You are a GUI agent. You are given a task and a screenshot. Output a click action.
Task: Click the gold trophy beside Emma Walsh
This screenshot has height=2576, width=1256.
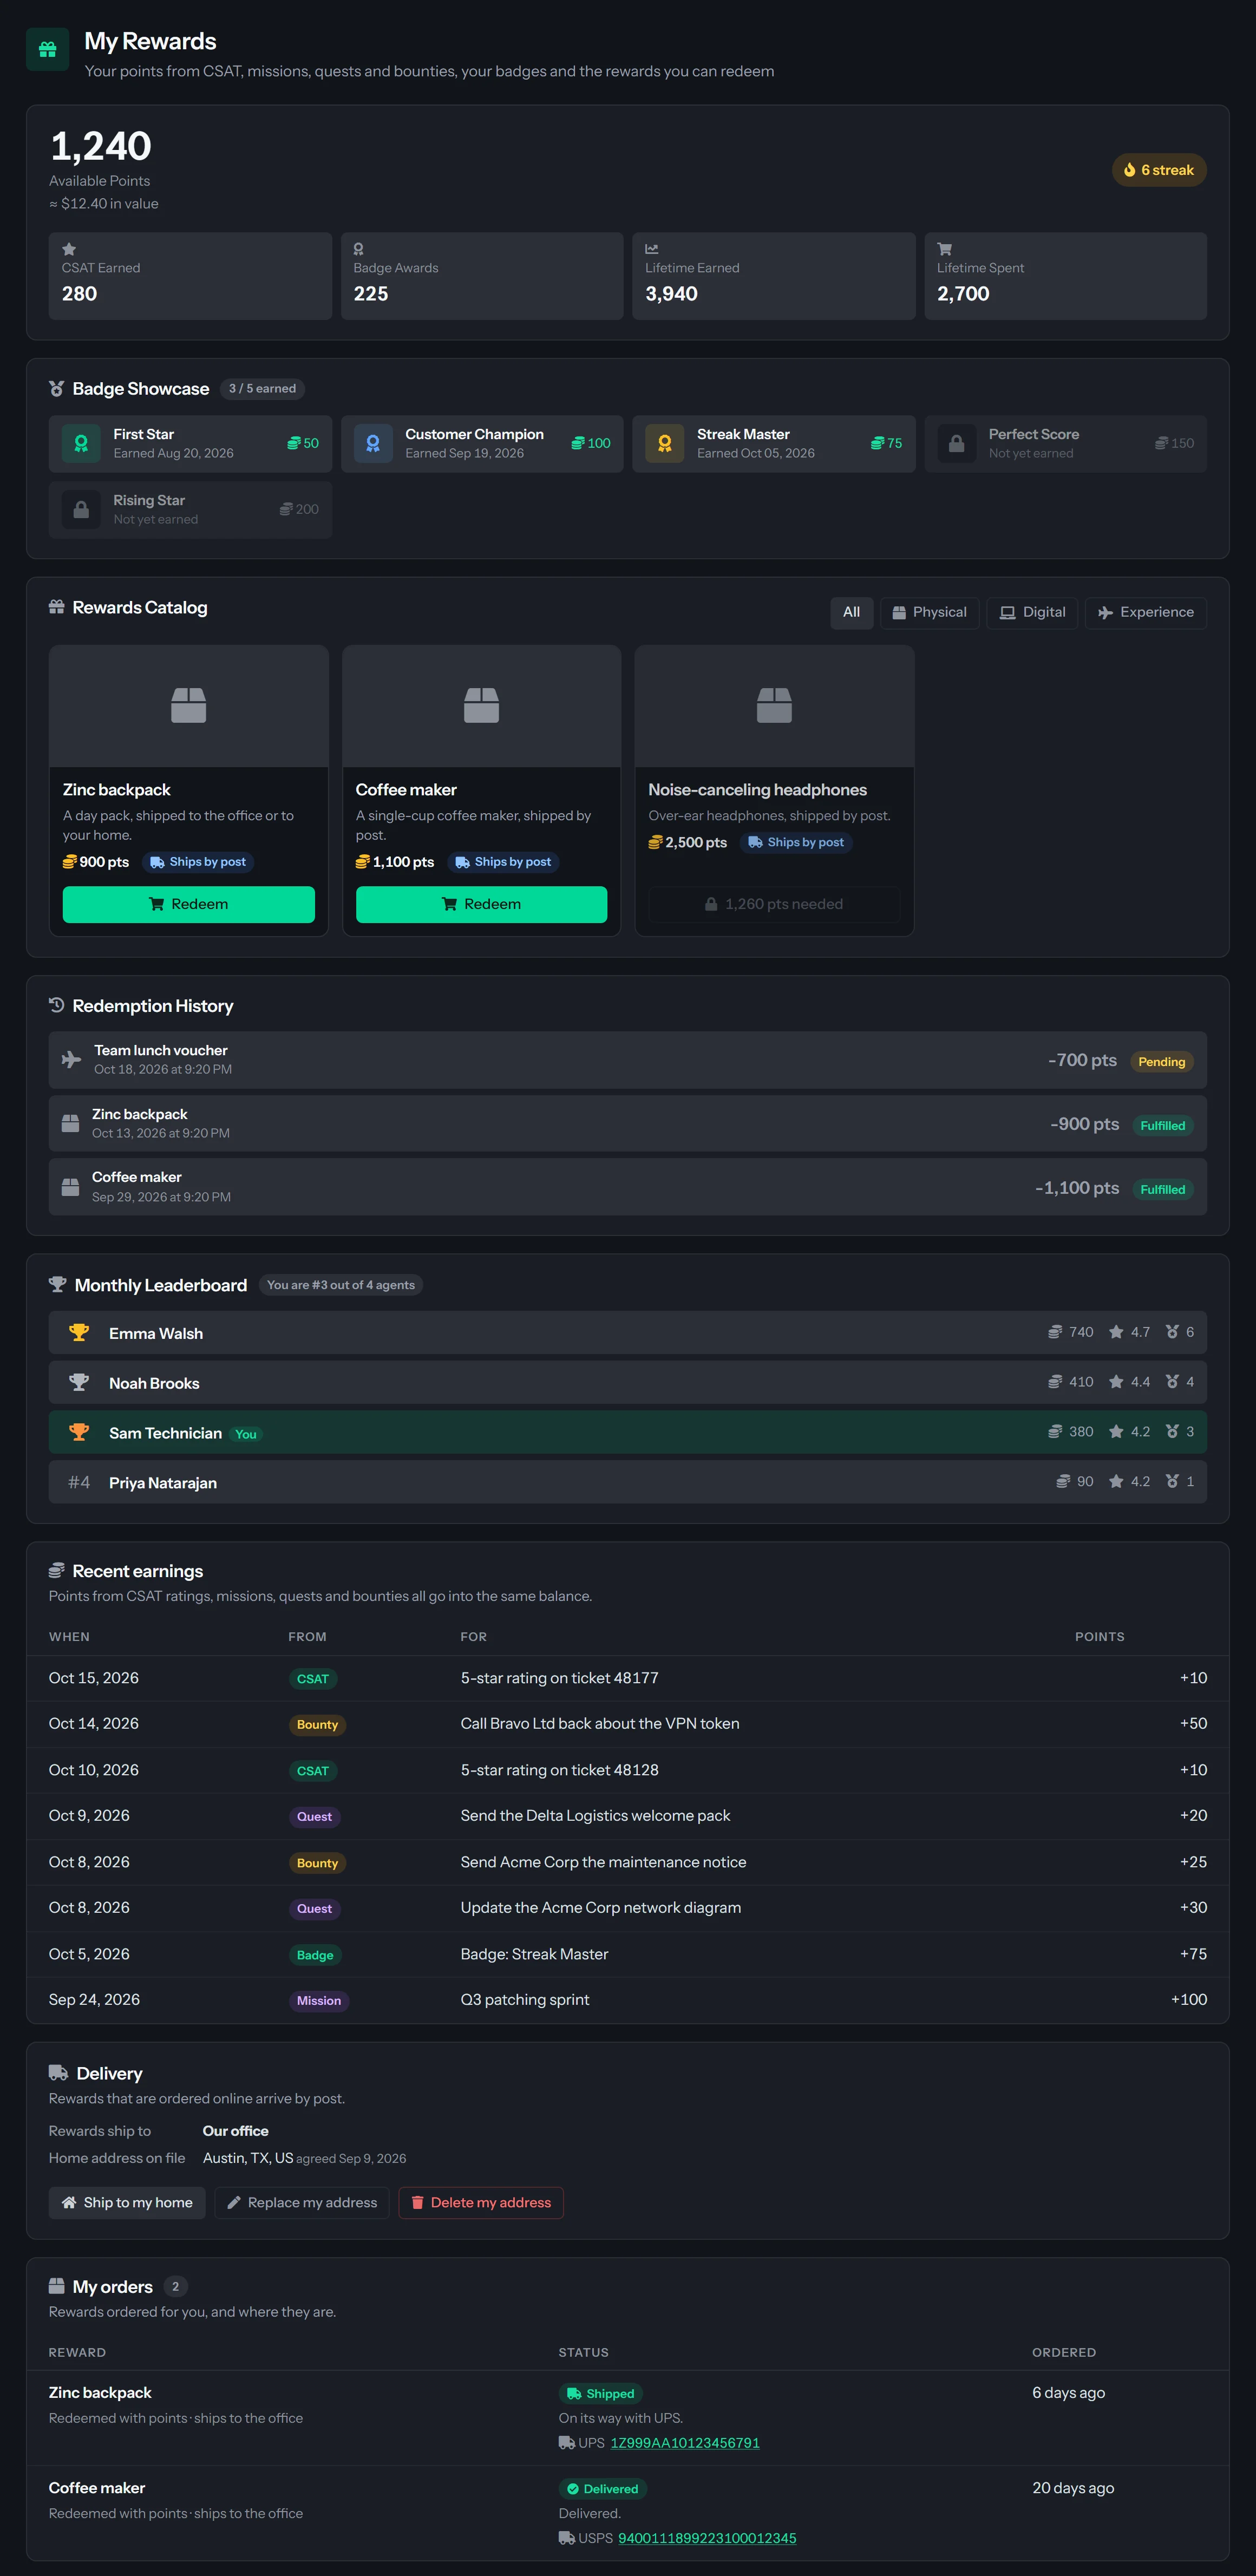coord(79,1332)
